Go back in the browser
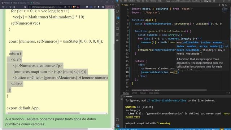Image resolution: width=231 pixels, height=130 pixels. (x=3, y=7)
